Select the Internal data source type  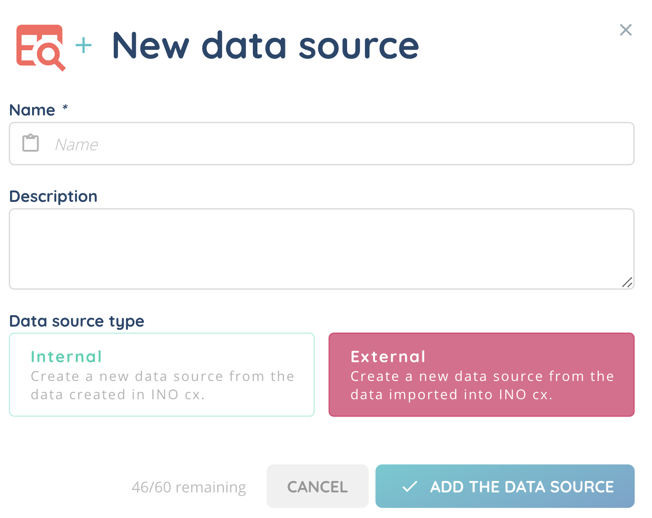[162, 375]
